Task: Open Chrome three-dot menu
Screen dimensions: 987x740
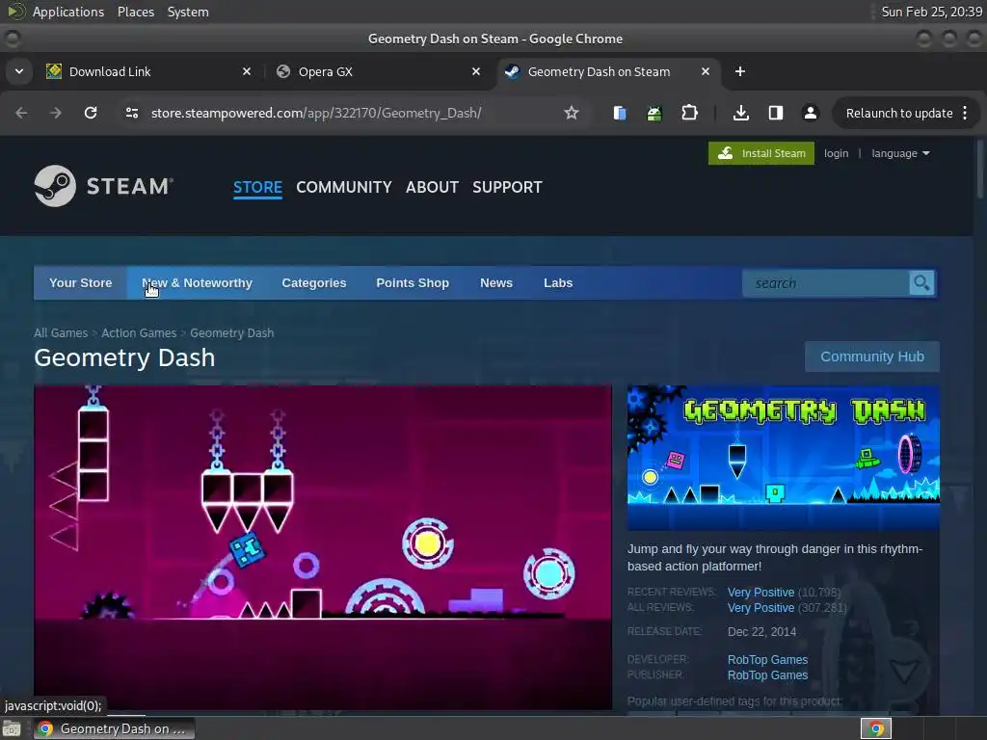Action: [964, 113]
